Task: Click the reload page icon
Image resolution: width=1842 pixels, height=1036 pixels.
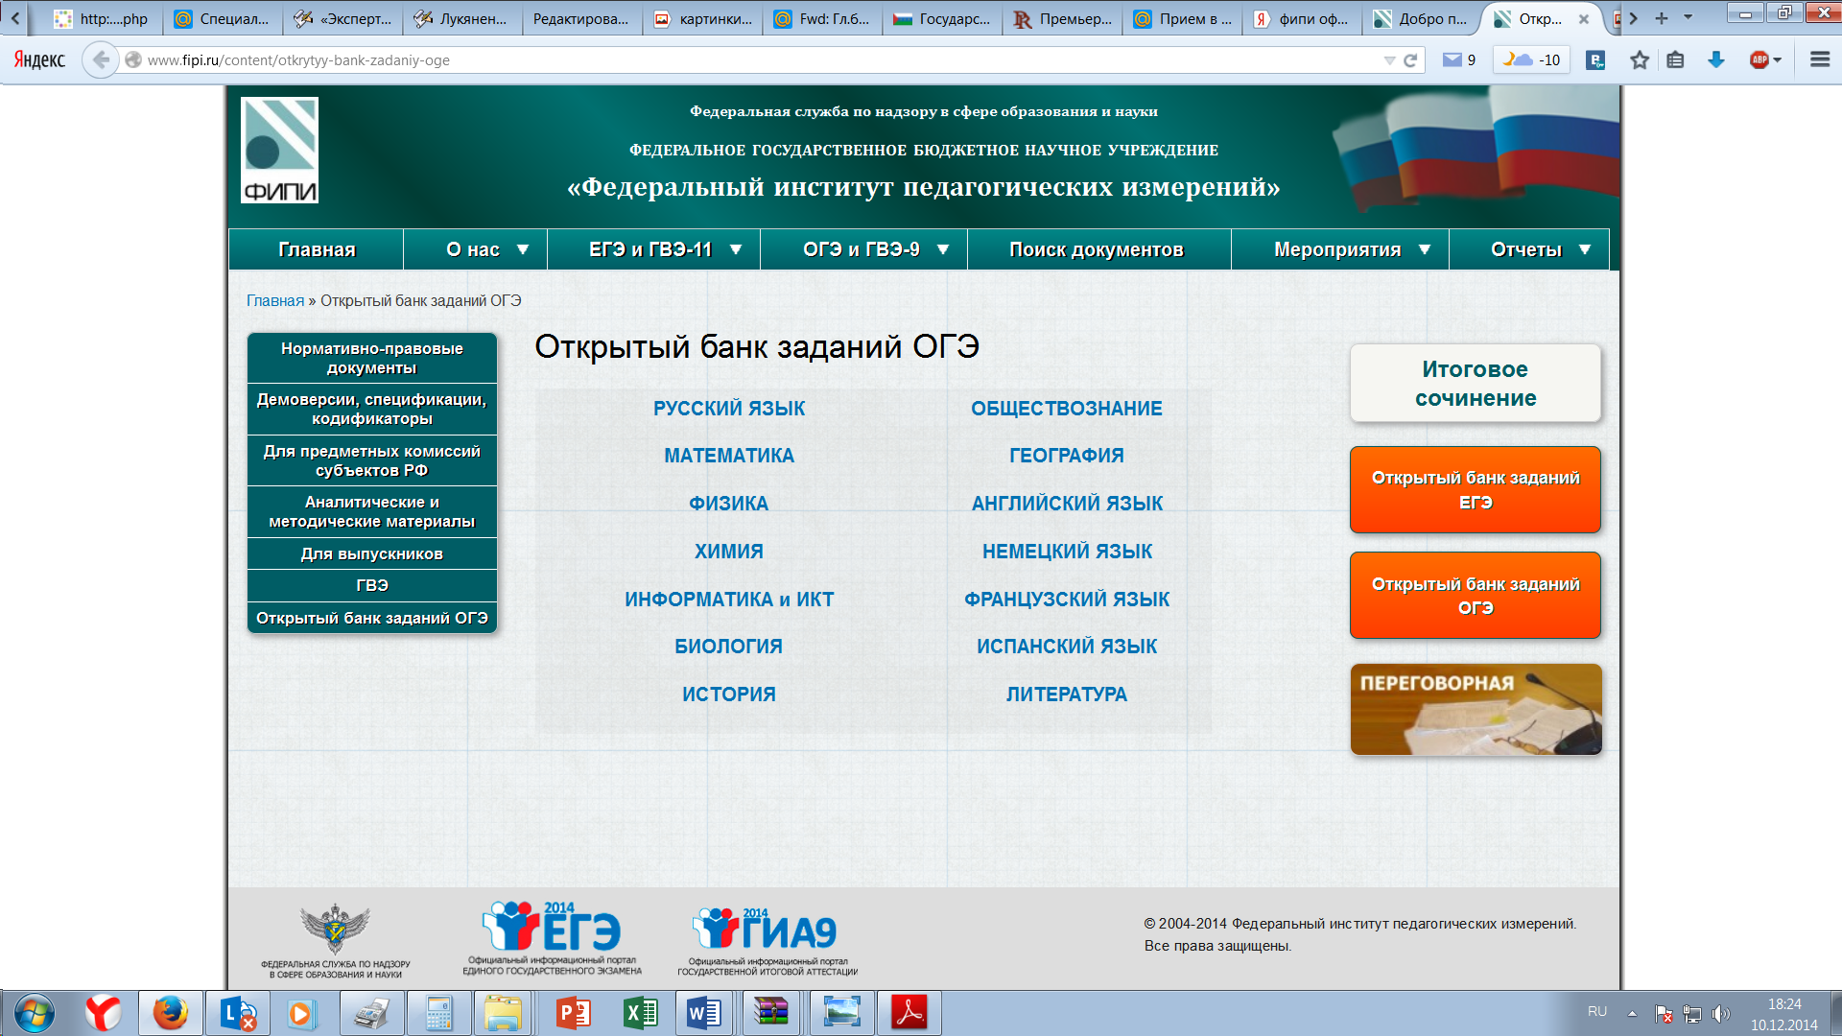Action: pos(1410,60)
